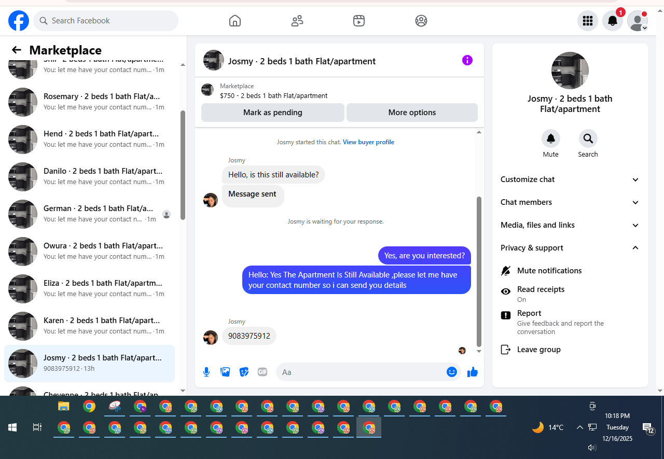Screen dimensions: 664x459
Task: Open the Hend conversation
Action: [x=89, y=139]
